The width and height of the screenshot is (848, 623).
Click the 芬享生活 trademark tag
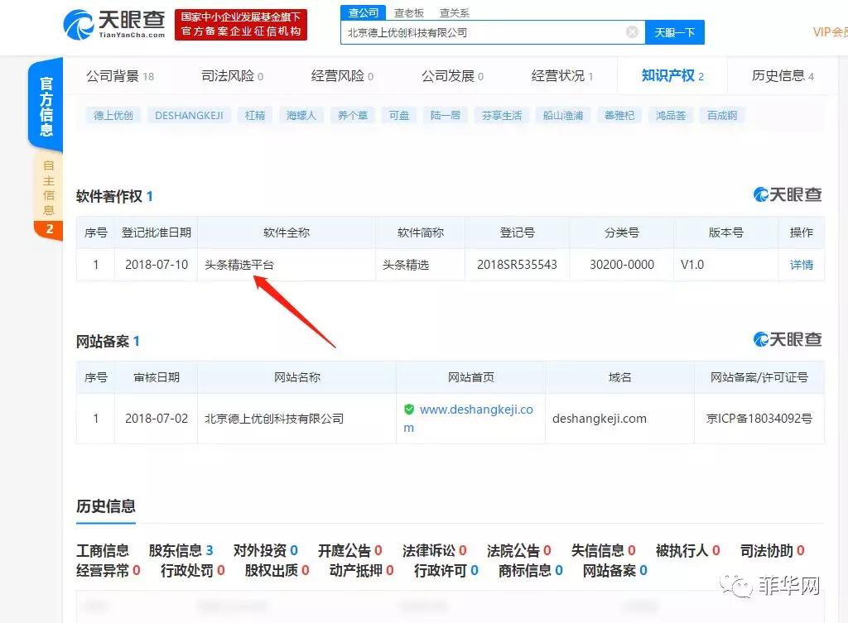tap(501, 115)
